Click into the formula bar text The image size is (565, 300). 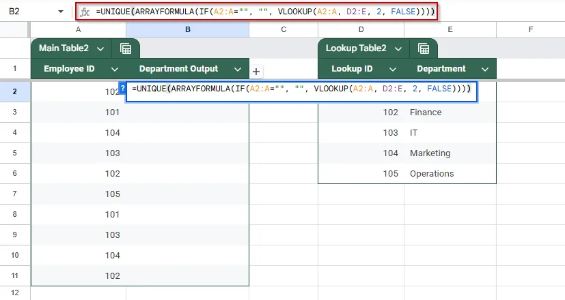pyautogui.click(x=265, y=12)
